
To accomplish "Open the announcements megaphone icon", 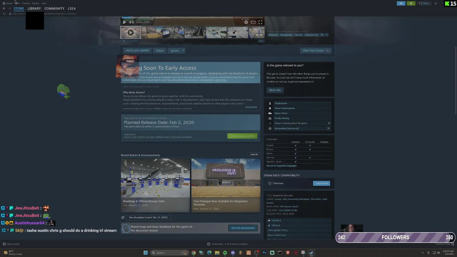I will (401, 3).
